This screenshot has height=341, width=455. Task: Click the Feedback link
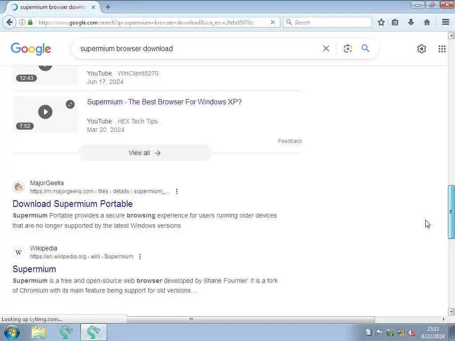[290, 141]
